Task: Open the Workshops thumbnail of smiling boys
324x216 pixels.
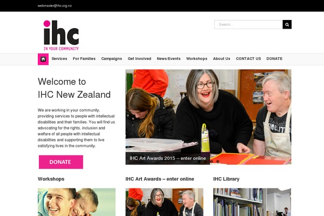Action: point(77,202)
